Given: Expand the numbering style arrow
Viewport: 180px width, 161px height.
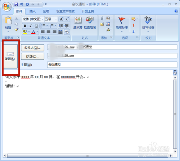Looking at the screenshot, I should (55, 26).
